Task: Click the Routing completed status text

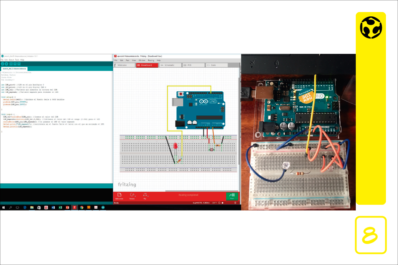Action: pyautogui.click(x=188, y=195)
